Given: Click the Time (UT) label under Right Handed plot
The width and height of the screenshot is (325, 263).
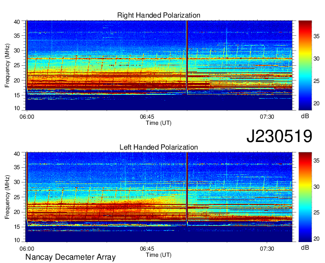Looking at the screenshot, I should (x=159, y=123).
